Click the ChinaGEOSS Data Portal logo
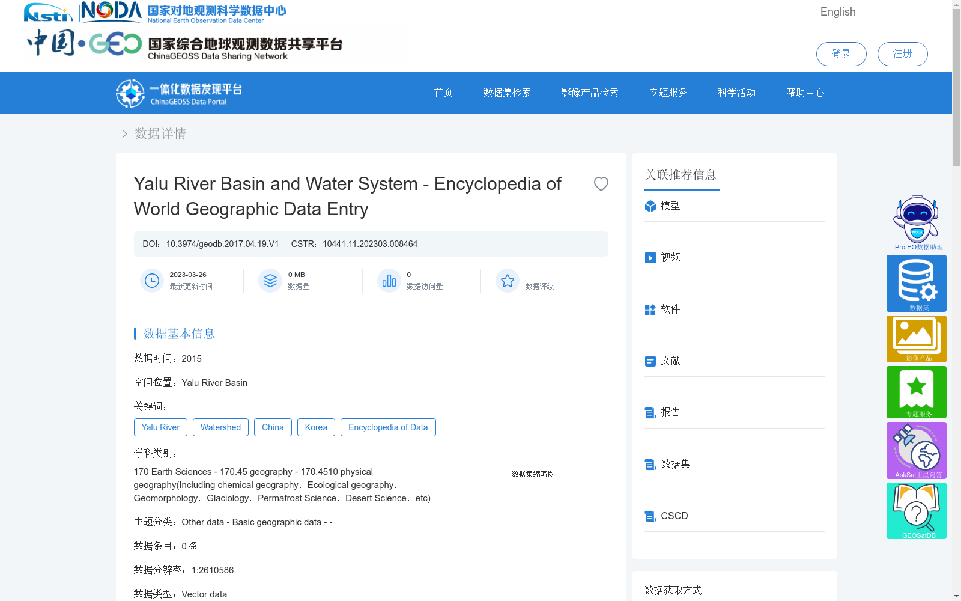The width and height of the screenshot is (961, 601). click(179, 93)
